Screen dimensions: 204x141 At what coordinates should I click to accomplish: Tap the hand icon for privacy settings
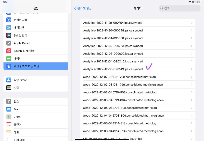pos(9,66)
